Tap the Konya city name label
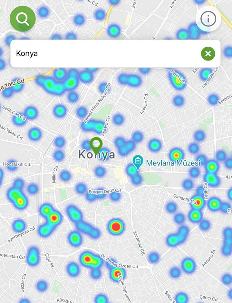This screenshot has height=303, width=232. (97, 155)
